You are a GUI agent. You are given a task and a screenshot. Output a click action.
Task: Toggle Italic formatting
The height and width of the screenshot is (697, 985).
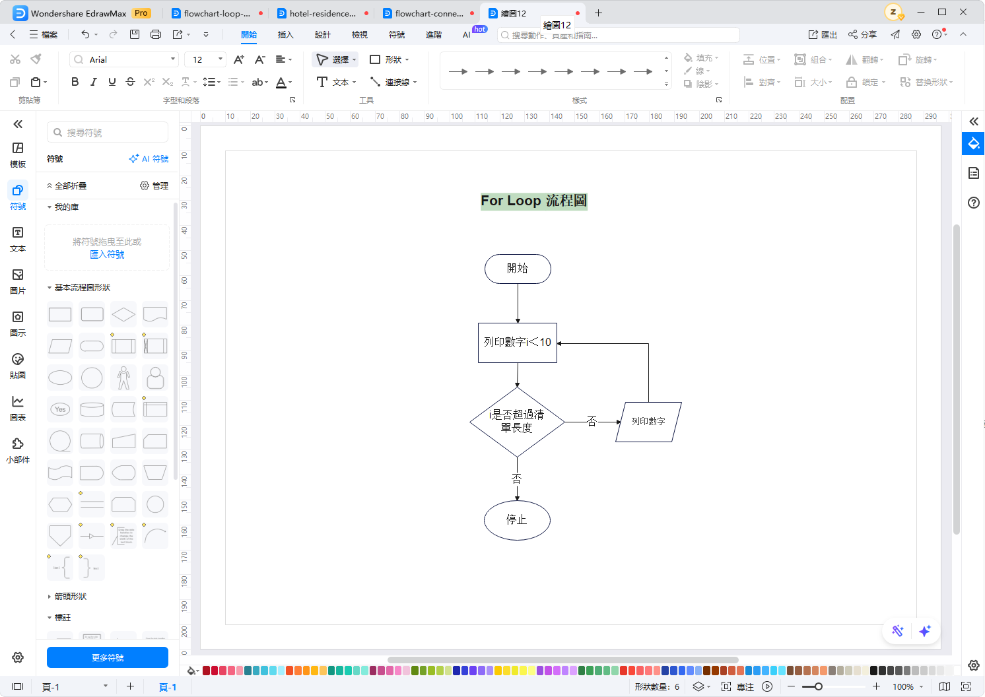click(93, 82)
